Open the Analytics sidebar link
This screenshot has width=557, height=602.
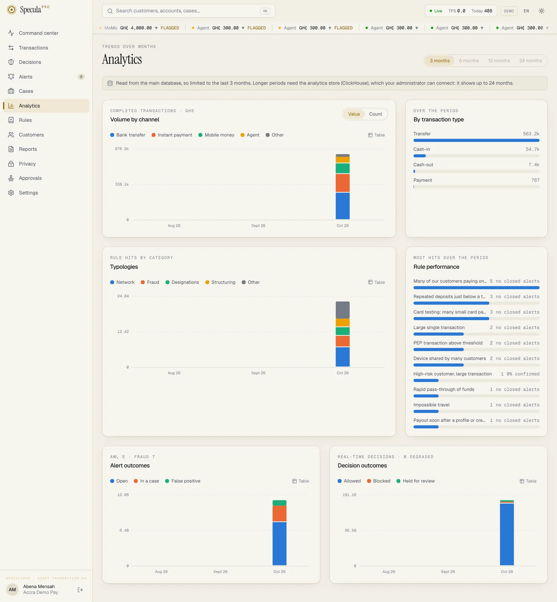coord(46,106)
